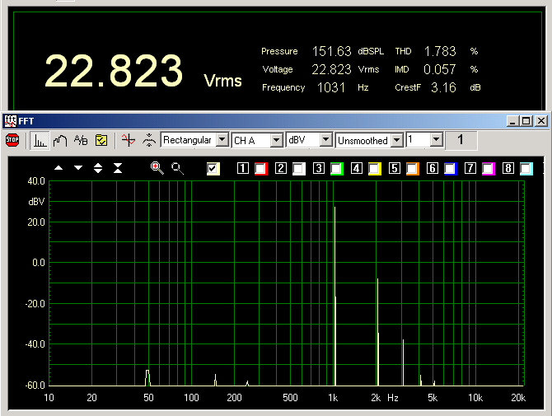The height and width of the screenshot is (416, 552).
Task: Expand the dBV units dropdown
Action: (326, 140)
